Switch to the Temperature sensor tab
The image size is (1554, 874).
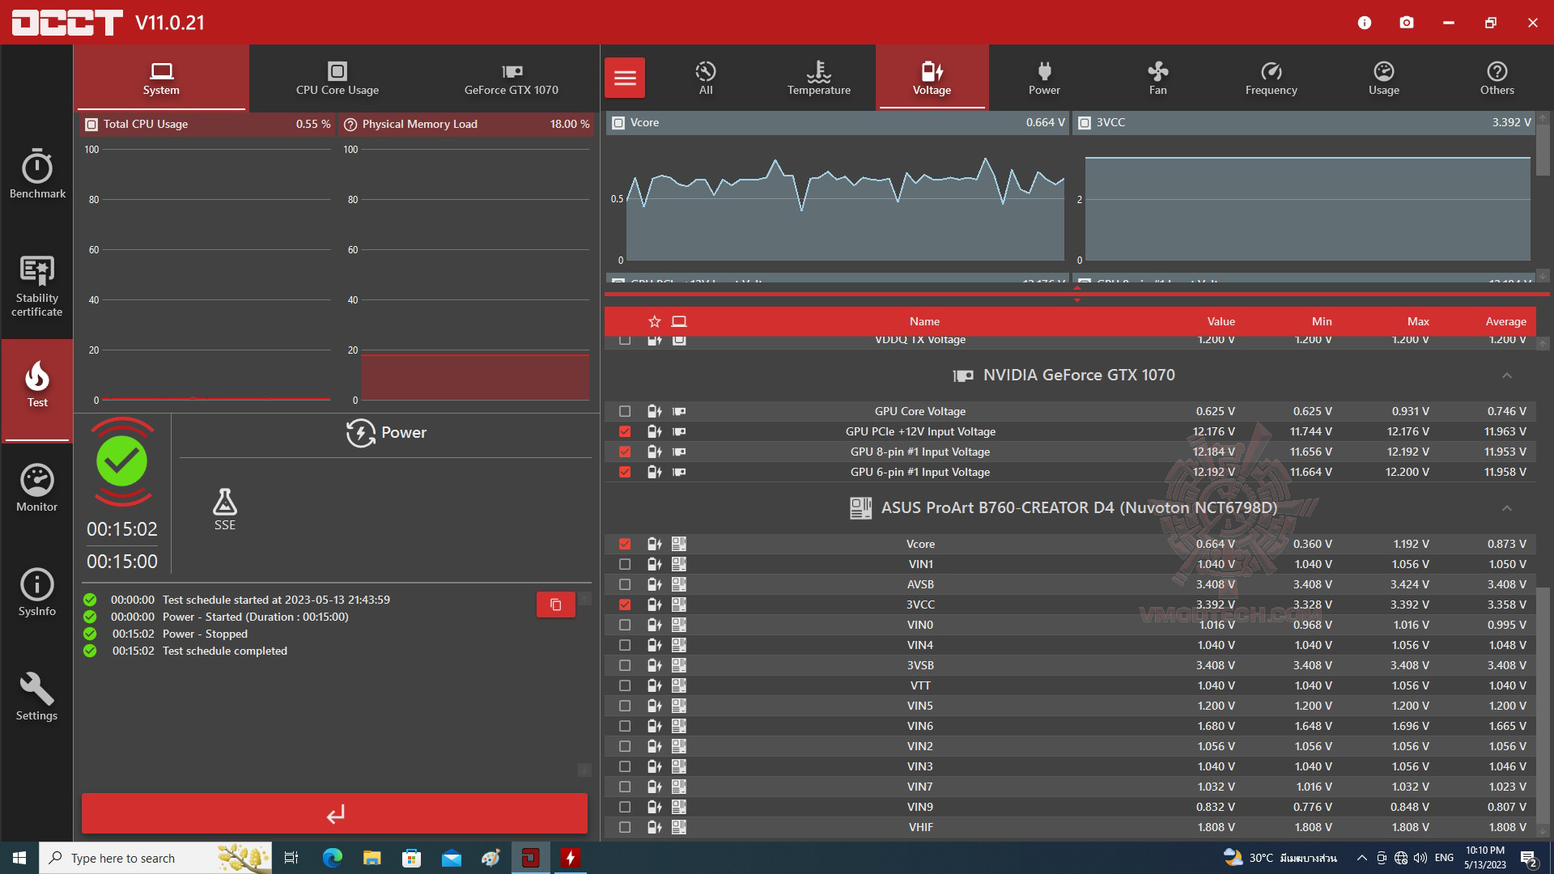(x=818, y=78)
